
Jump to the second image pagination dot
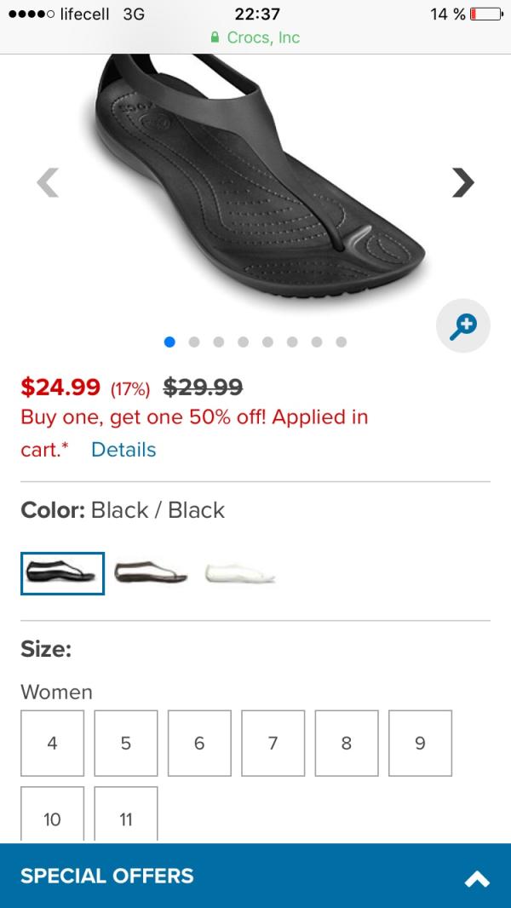pyautogui.click(x=194, y=342)
